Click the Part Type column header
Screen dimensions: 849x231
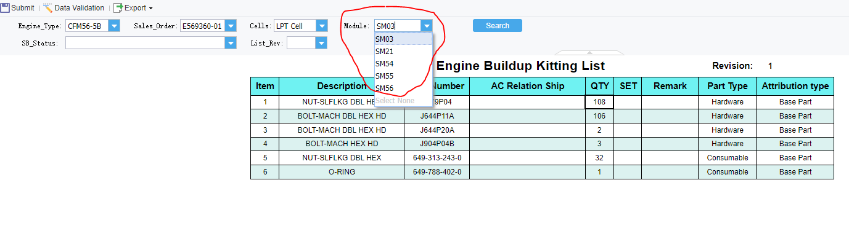pyautogui.click(x=728, y=87)
